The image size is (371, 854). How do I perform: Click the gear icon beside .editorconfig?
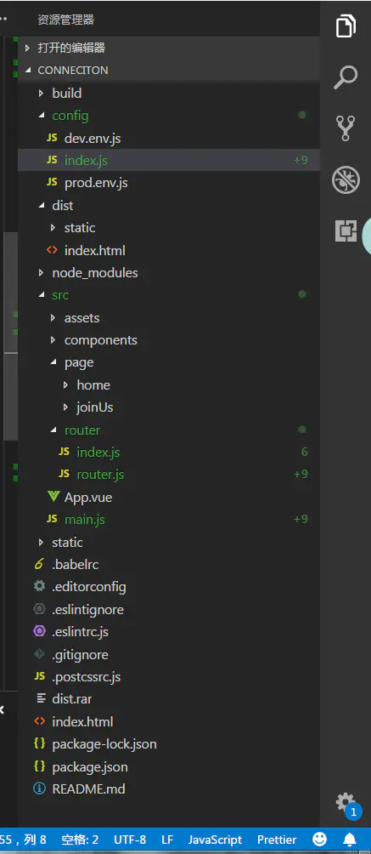(39, 587)
